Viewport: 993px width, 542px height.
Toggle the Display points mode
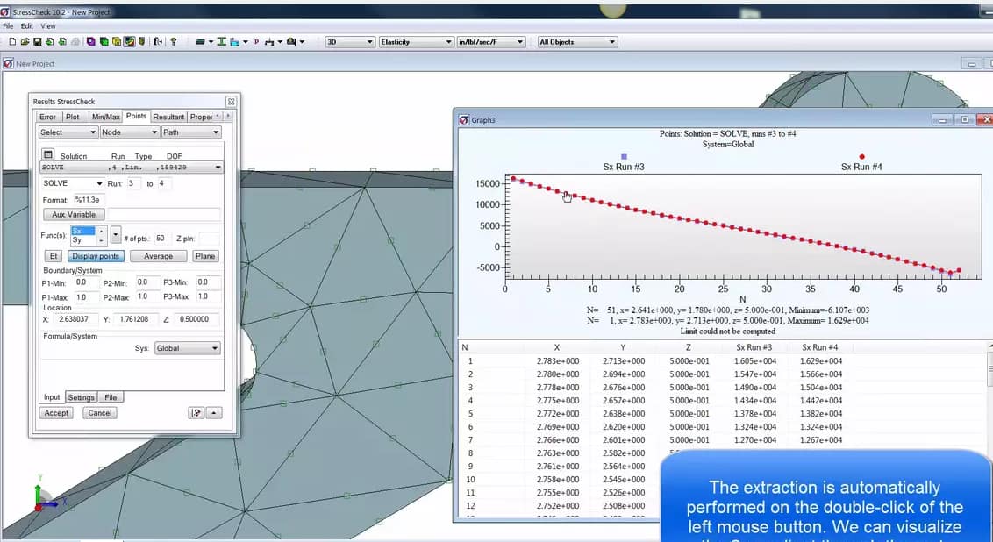[x=96, y=255]
